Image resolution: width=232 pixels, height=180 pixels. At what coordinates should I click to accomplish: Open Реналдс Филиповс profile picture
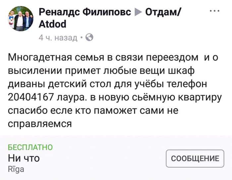click(x=21, y=20)
